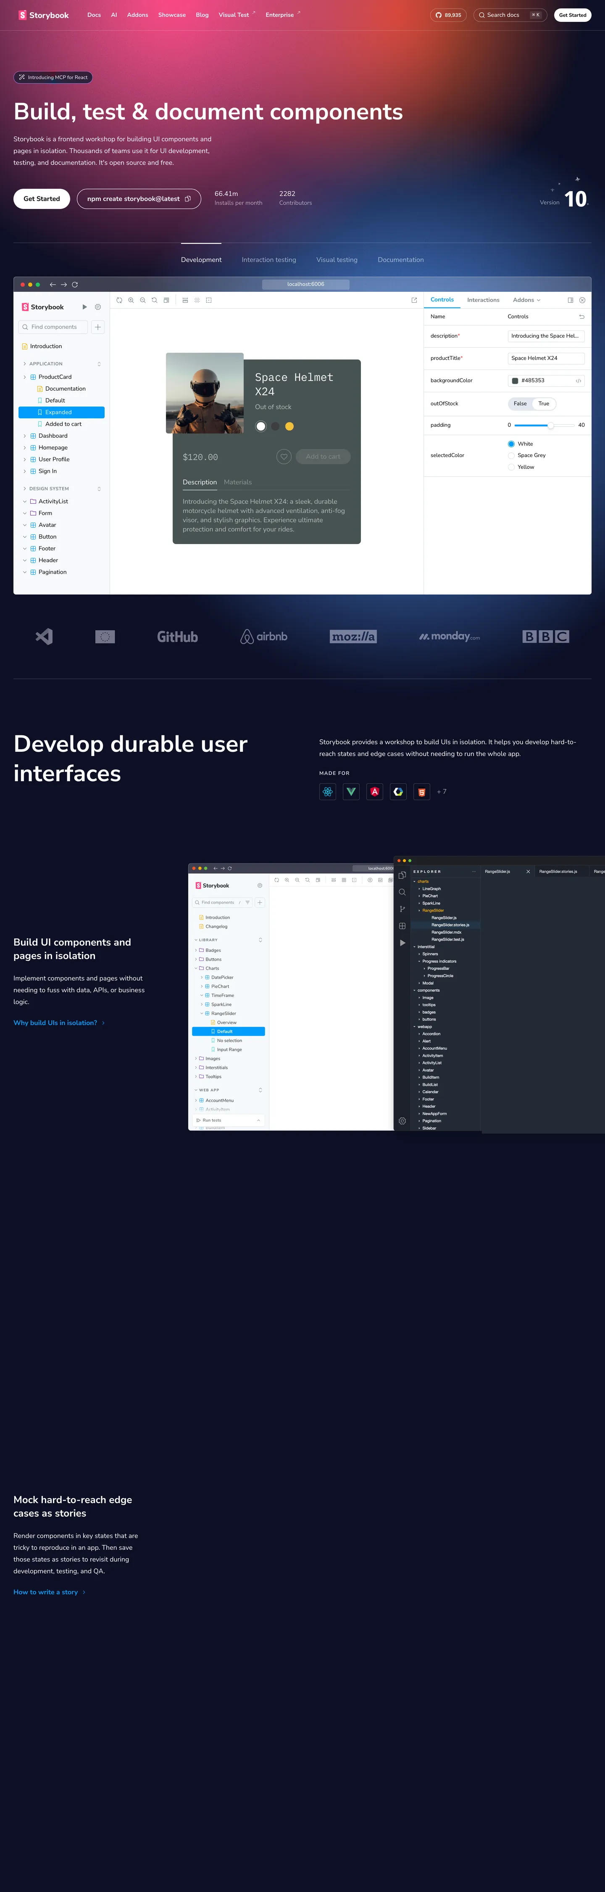Click the zoom in icon in the demo canvas toolbar
This screenshot has width=605, height=1892.
pyautogui.click(x=132, y=300)
